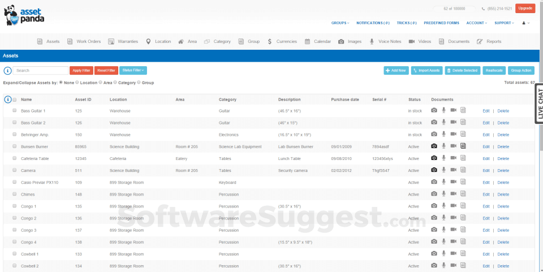Screen dimensions: 543x272
Task: Click camera icon in Congo 1 row
Action: [x=434, y=206]
